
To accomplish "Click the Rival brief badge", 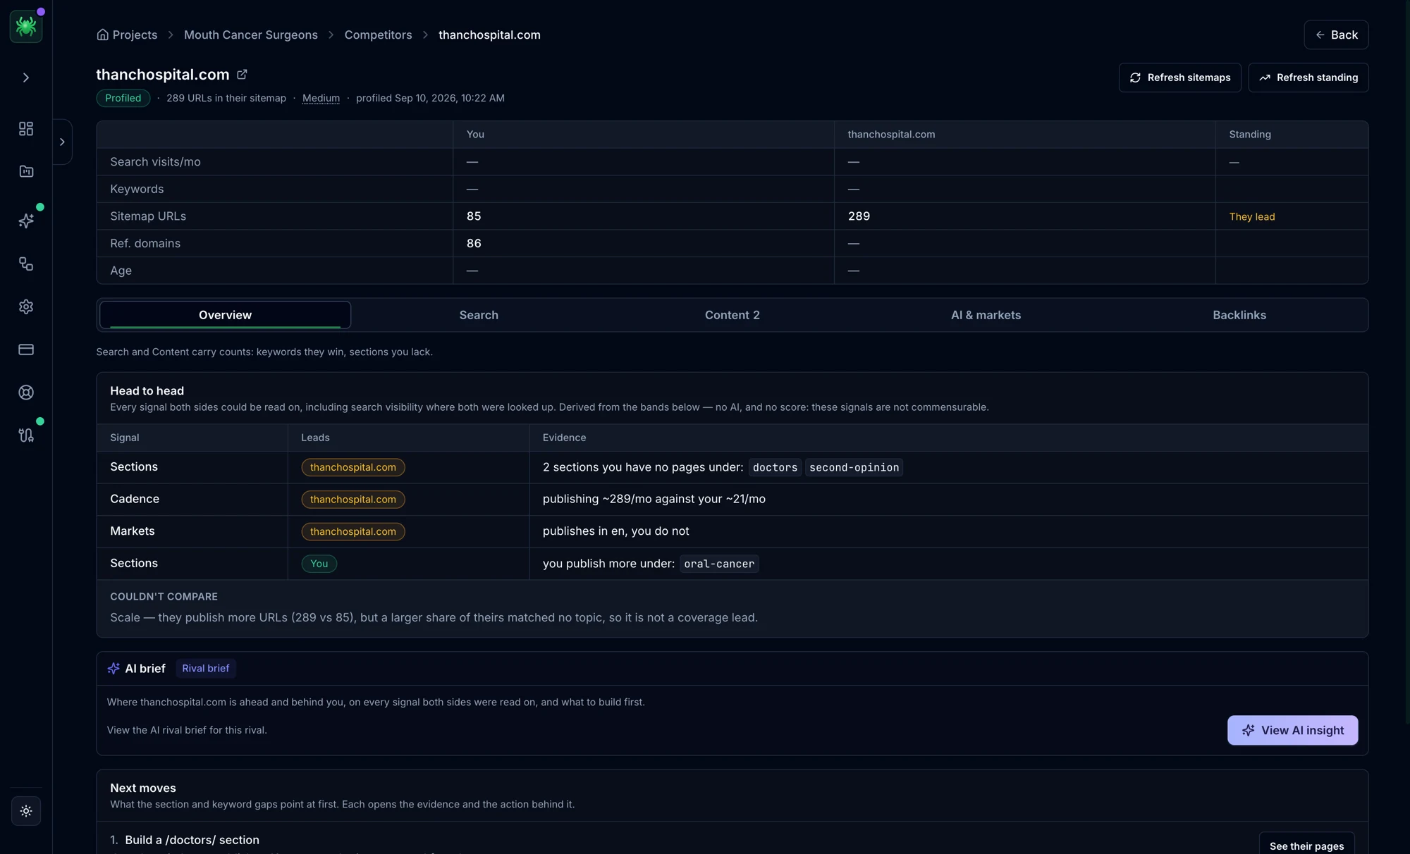I will [206, 669].
